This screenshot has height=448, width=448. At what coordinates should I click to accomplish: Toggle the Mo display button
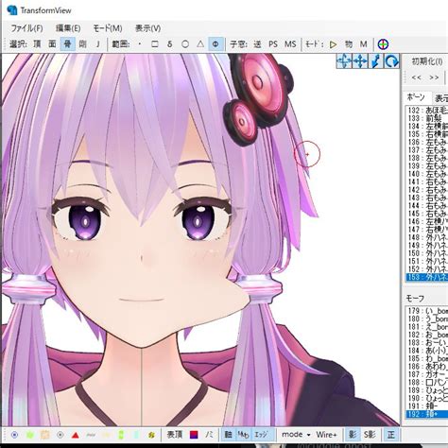[243, 435]
